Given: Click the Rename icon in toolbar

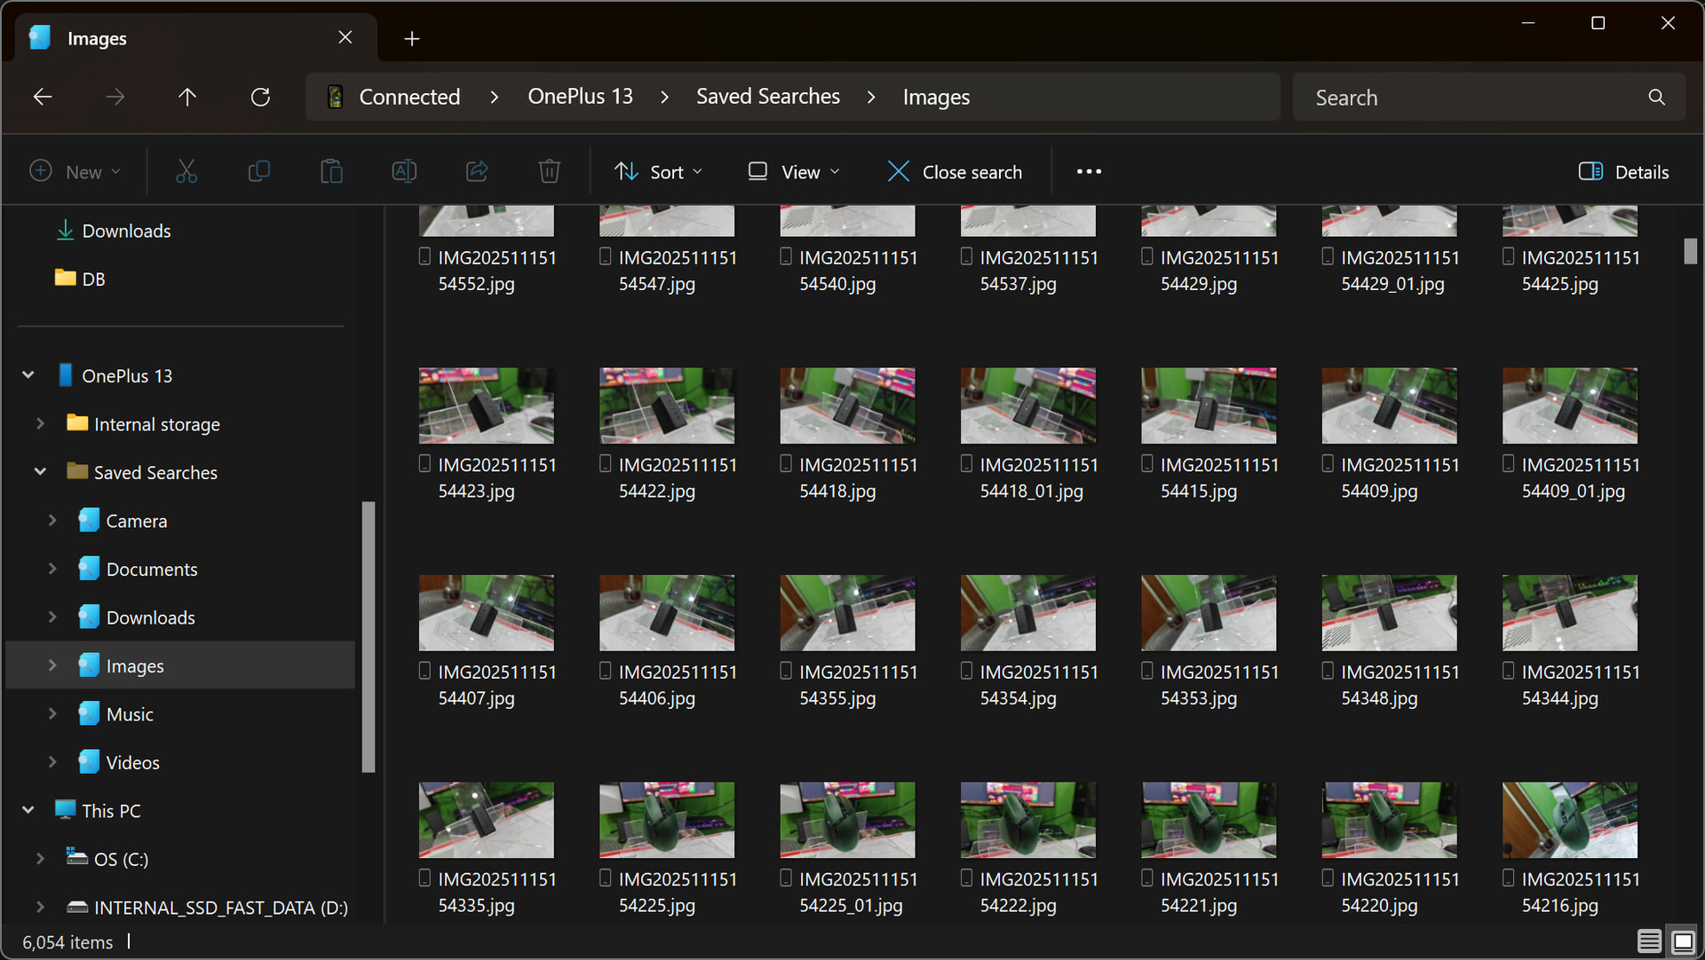Looking at the screenshot, I should point(404,171).
